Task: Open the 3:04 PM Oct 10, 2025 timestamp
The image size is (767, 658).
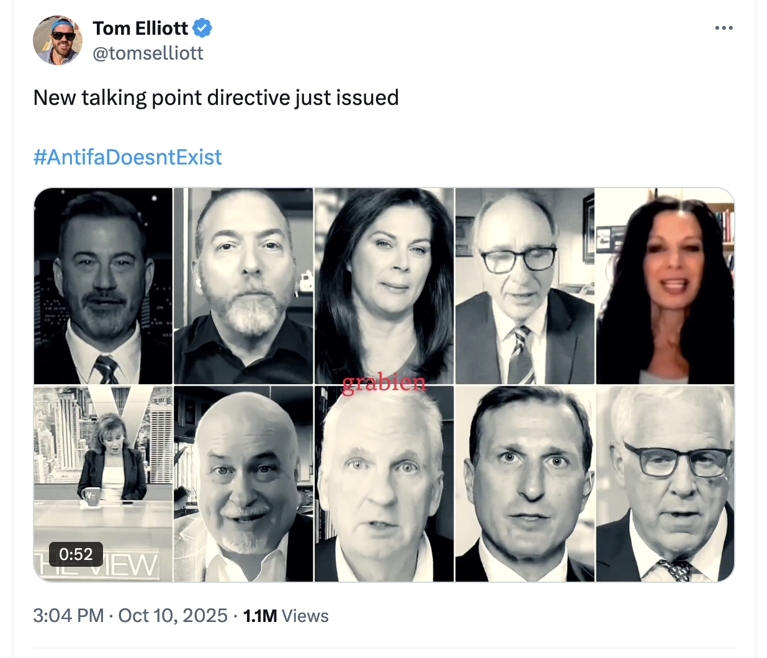Action: pyautogui.click(x=130, y=616)
